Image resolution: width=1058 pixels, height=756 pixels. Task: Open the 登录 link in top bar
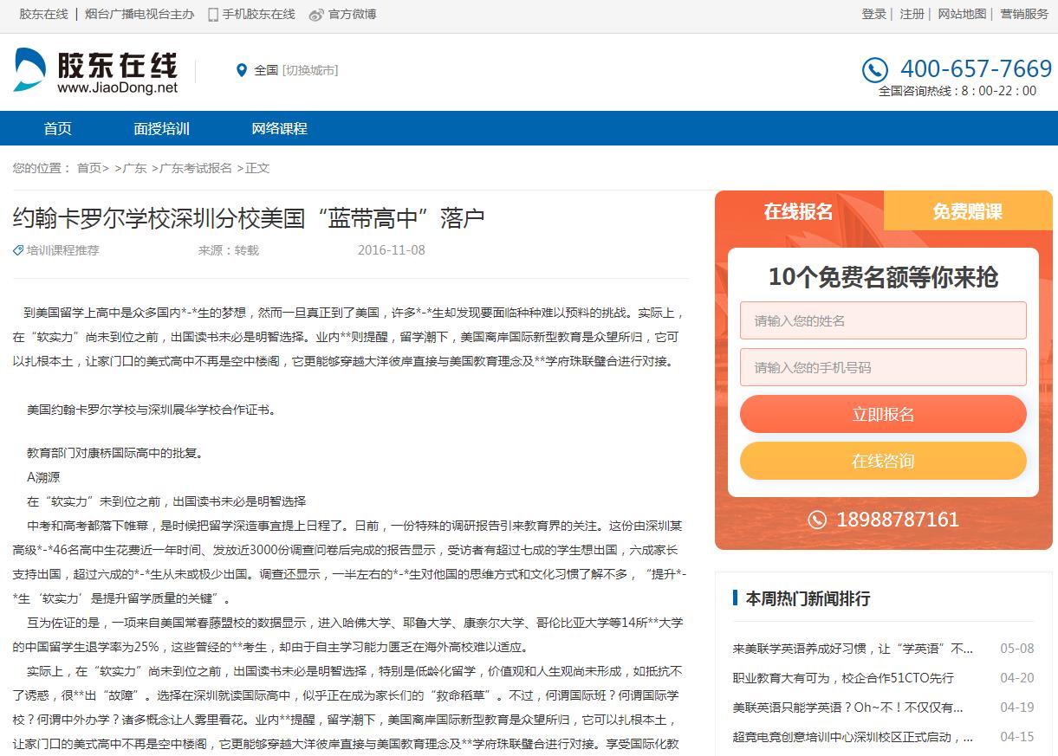click(x=874, y=14)
